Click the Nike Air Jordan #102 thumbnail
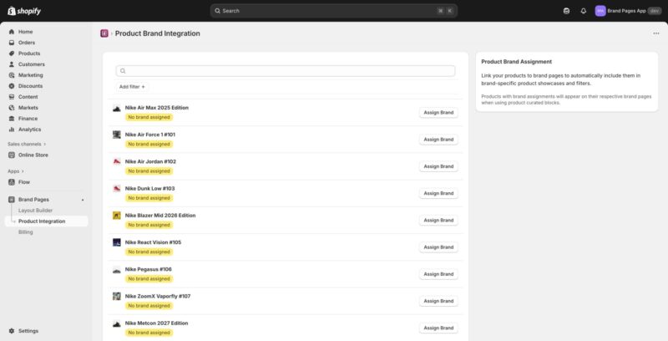This screenshot has width=668, height=341. [117, 161]
